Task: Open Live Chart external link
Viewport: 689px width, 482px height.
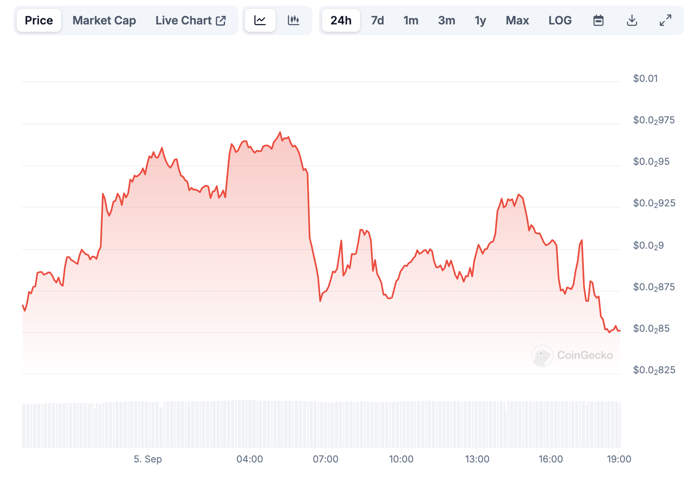Action: tap(190, 20)
